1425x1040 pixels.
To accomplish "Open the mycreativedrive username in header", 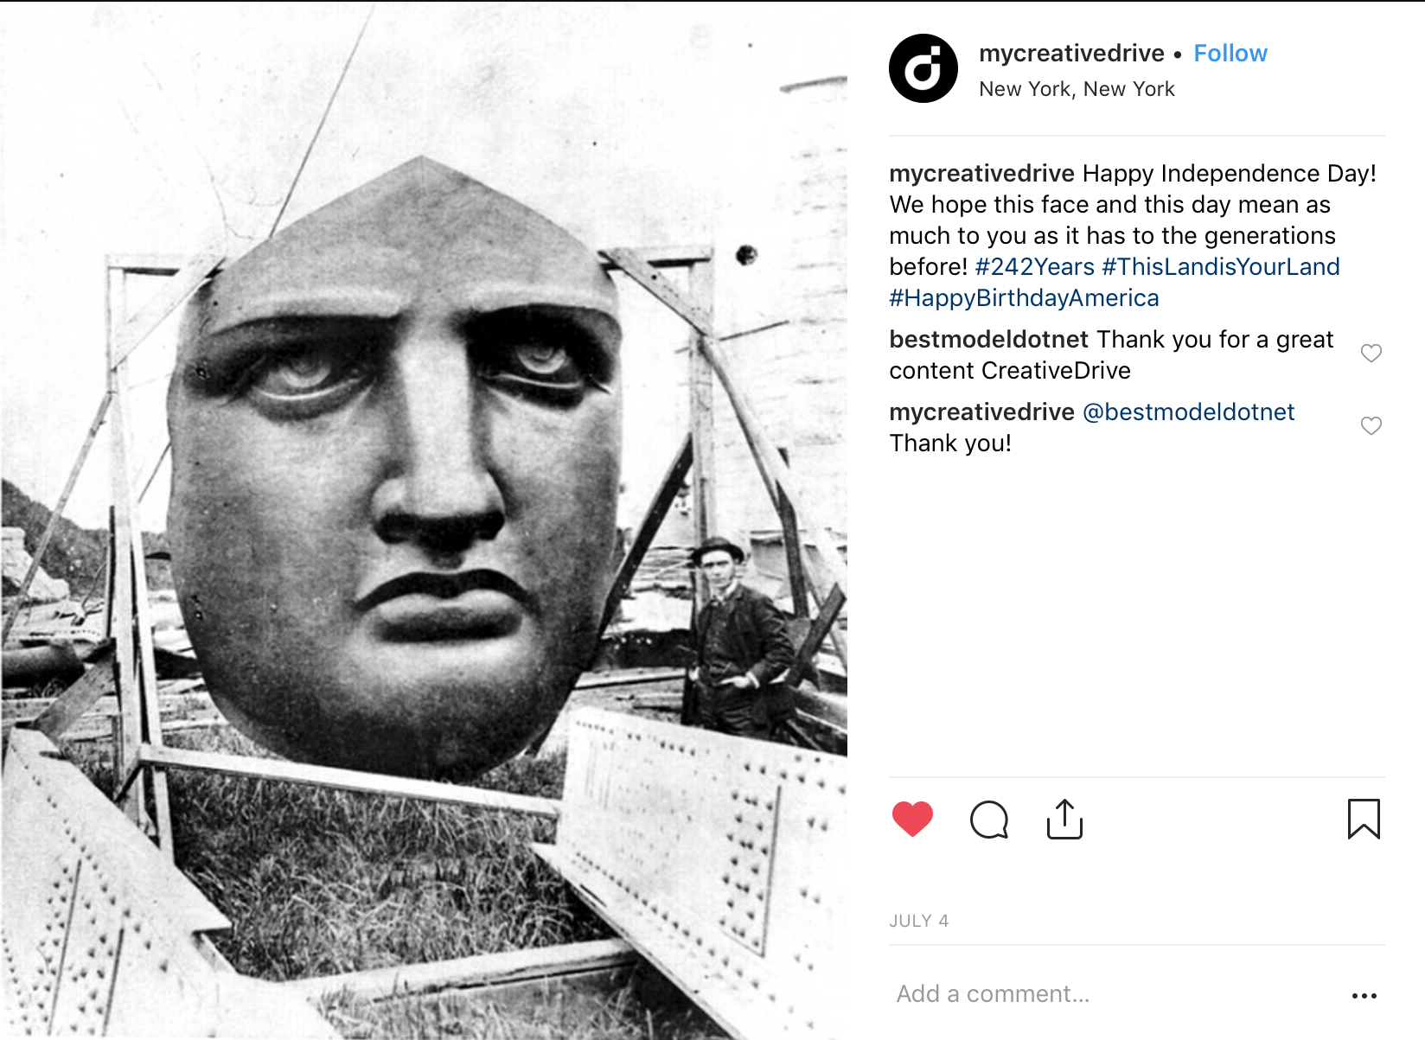I will [x=1071, y=54].
